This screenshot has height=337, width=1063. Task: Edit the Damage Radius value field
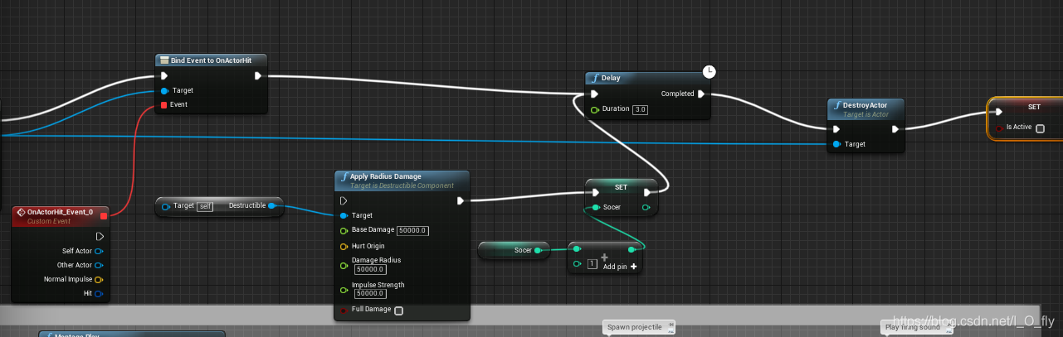coord(369,269)
